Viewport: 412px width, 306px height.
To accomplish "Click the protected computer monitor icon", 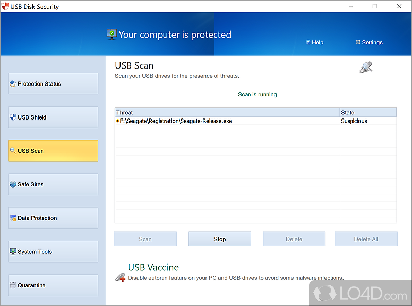I will pyautogui.click(x=112, y=34).
